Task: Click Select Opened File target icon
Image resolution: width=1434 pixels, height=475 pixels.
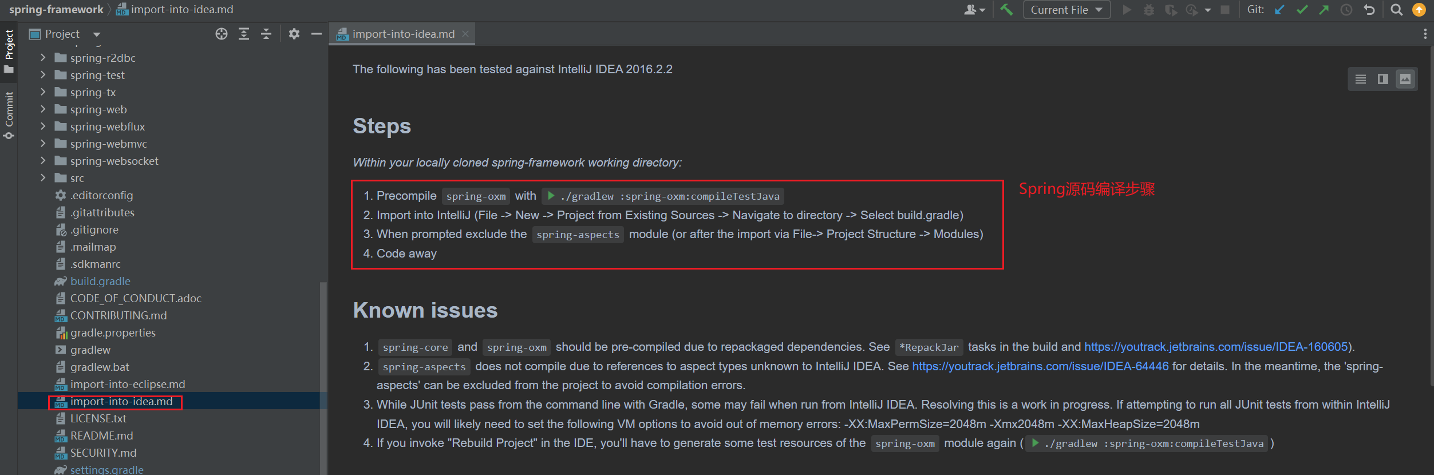Action: [x=222, y=34]
